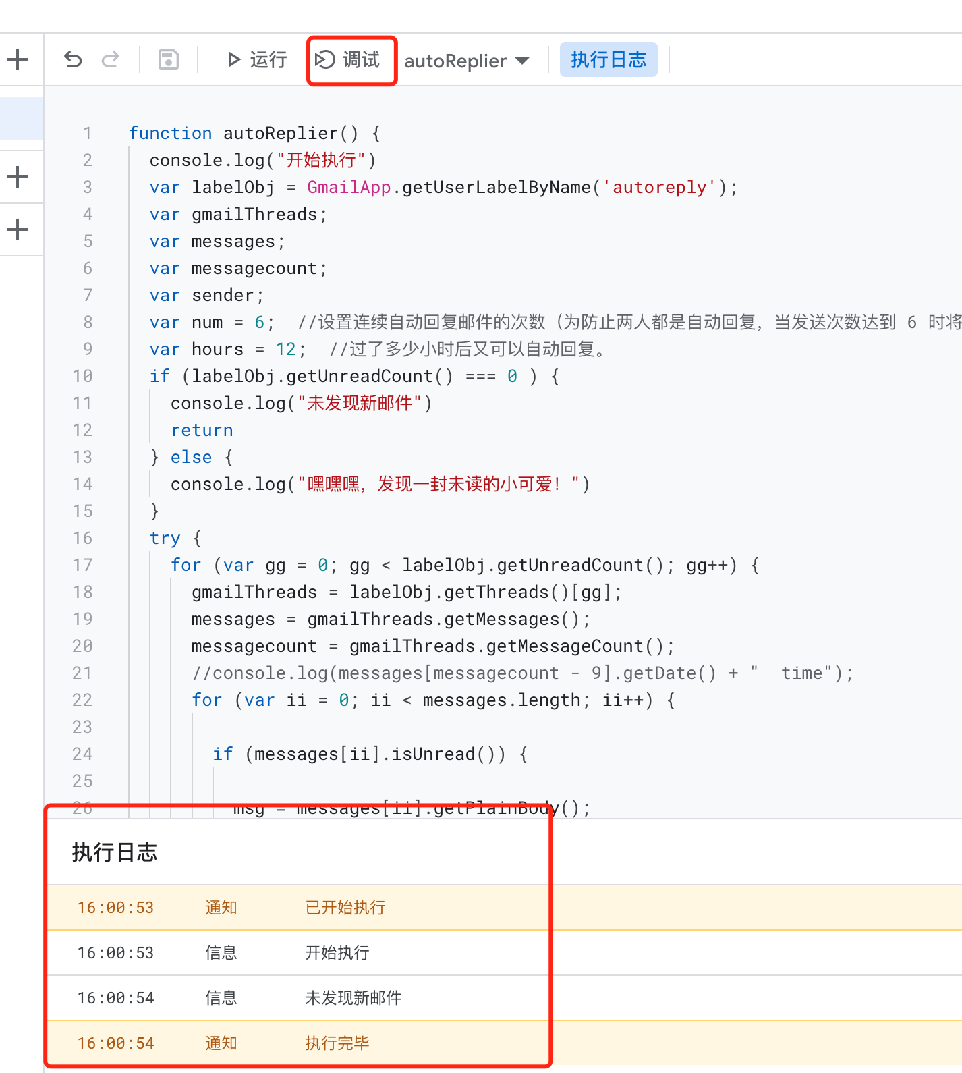The width and height of the screenshot is (962, 1073).
Task: Click the 通知 label in 已开始执行 row
Action: click(221, 908)
